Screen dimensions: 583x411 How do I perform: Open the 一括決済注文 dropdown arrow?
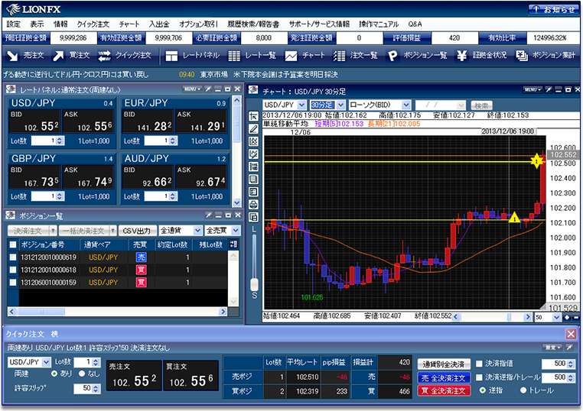pyautogui.click(x=113, y=231)
